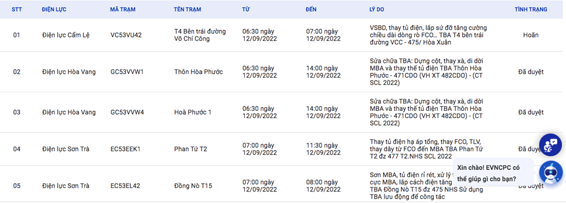Click the Đồng Nò T15 station name
The width and height of the screenshot is (566, 203).
(x=193, y=186)
